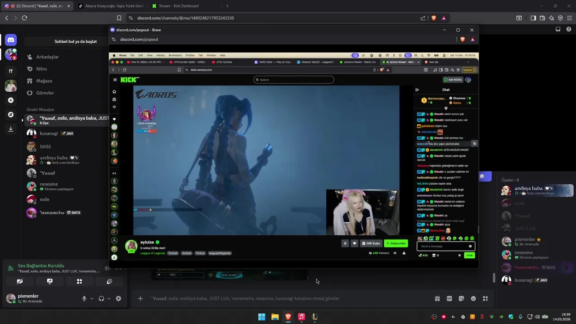This screenshot has width=576, height=324.
Task: Expand microphone input options arrow
Action: click(92, 298)
